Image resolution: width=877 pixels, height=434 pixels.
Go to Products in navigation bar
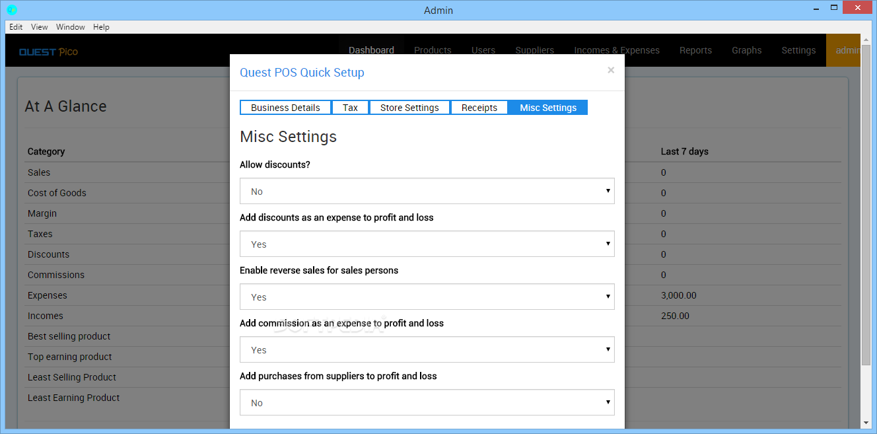tap(433, 50)
